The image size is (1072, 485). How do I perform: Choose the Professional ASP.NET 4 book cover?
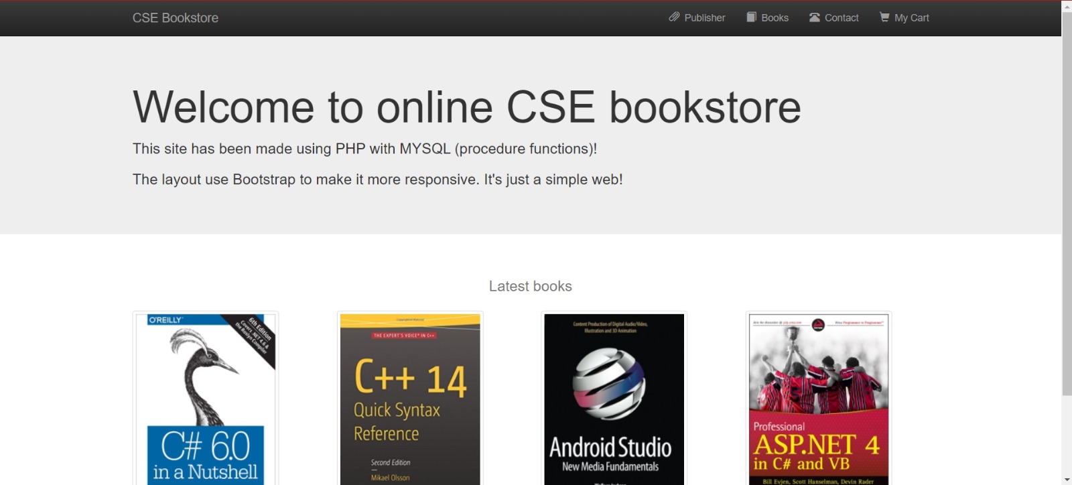click(819, 399)
